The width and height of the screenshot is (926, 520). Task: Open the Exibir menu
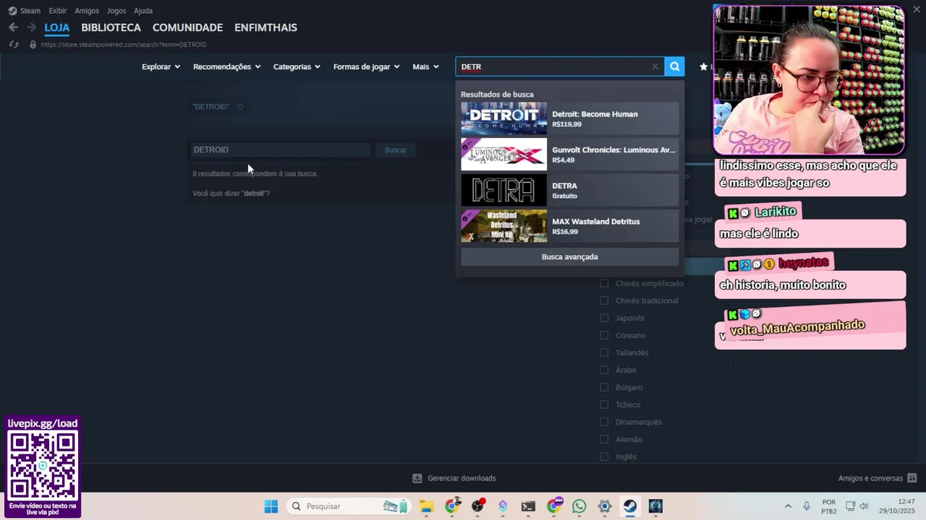coord(58,11)
